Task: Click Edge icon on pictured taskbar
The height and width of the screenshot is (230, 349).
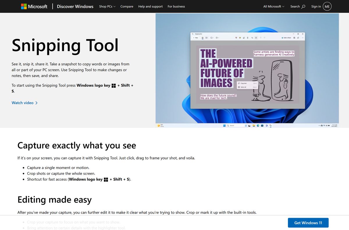Action: point(258,125)
